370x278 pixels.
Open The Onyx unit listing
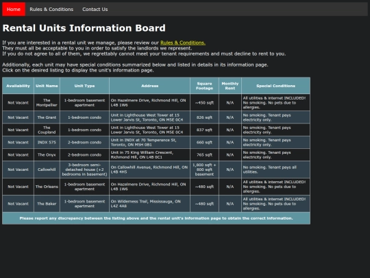coord(47,155)
